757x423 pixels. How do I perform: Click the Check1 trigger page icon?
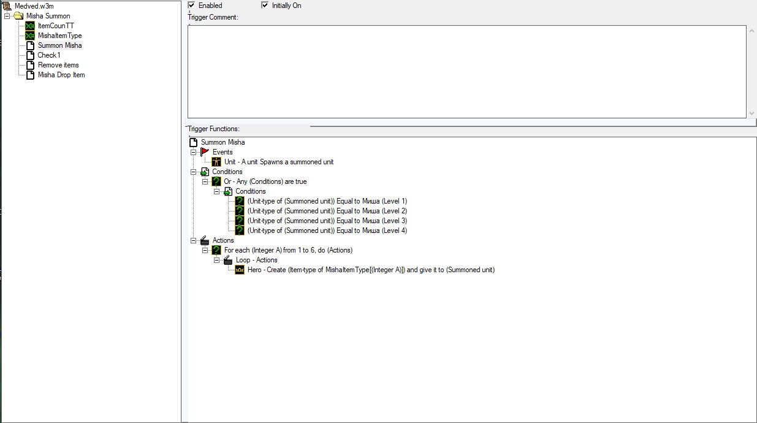[31, 55]
